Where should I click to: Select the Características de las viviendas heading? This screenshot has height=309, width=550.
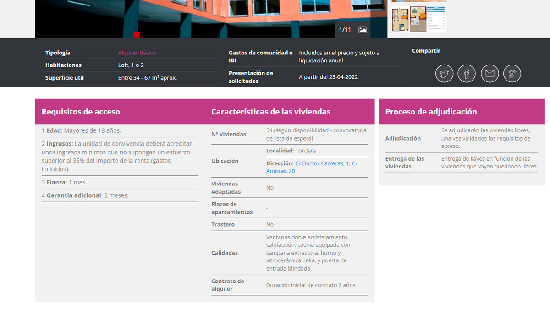pyautogui.click(x=270, y=112)
